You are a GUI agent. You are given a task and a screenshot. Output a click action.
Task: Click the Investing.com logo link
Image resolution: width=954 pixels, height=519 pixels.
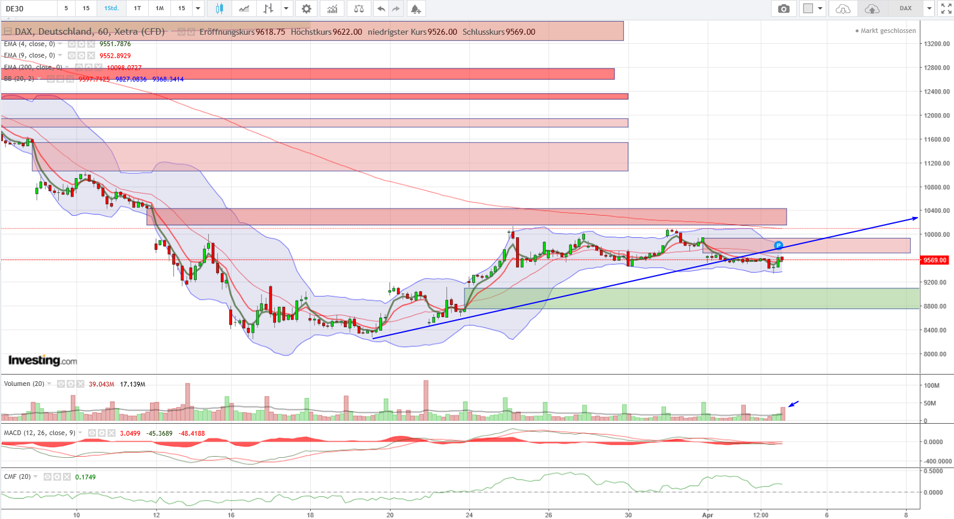(43, 360)
